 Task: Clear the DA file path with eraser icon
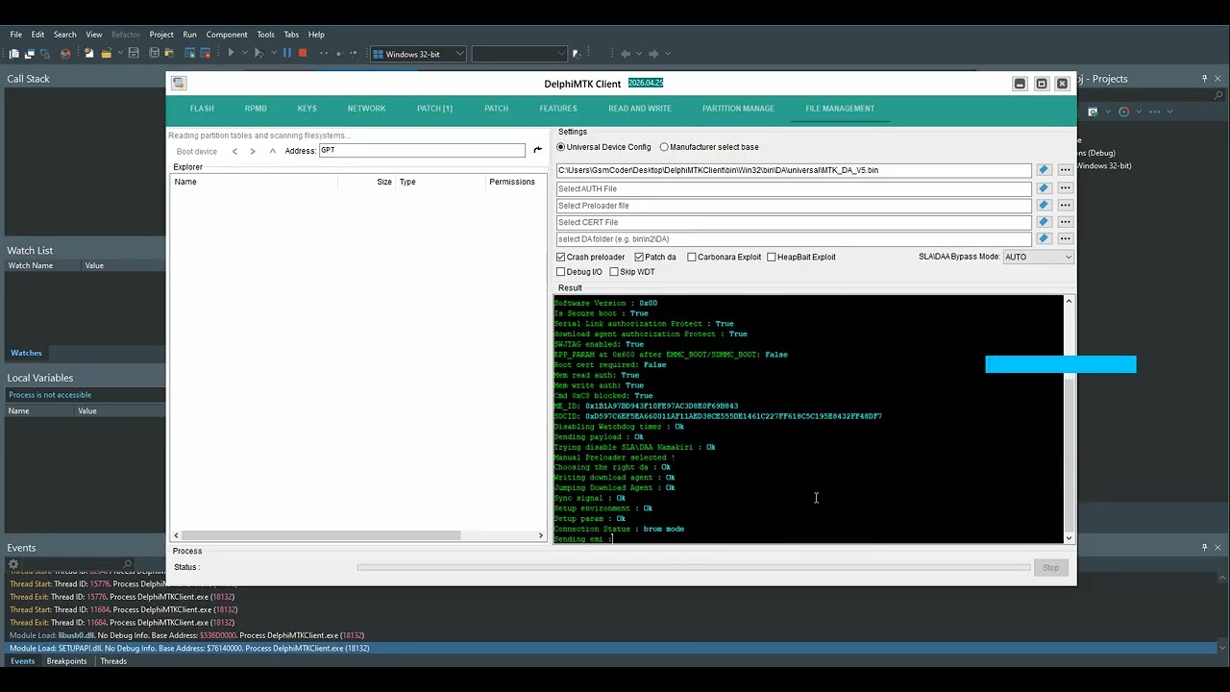point(1044,170)
